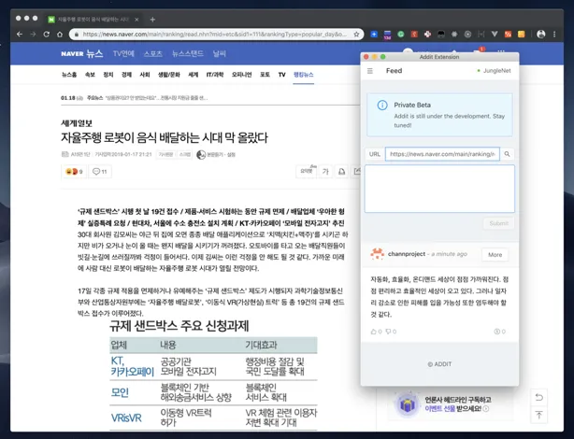Click the 모인 table entry
Screen dimensions: 574x439
tap(120, 392)
